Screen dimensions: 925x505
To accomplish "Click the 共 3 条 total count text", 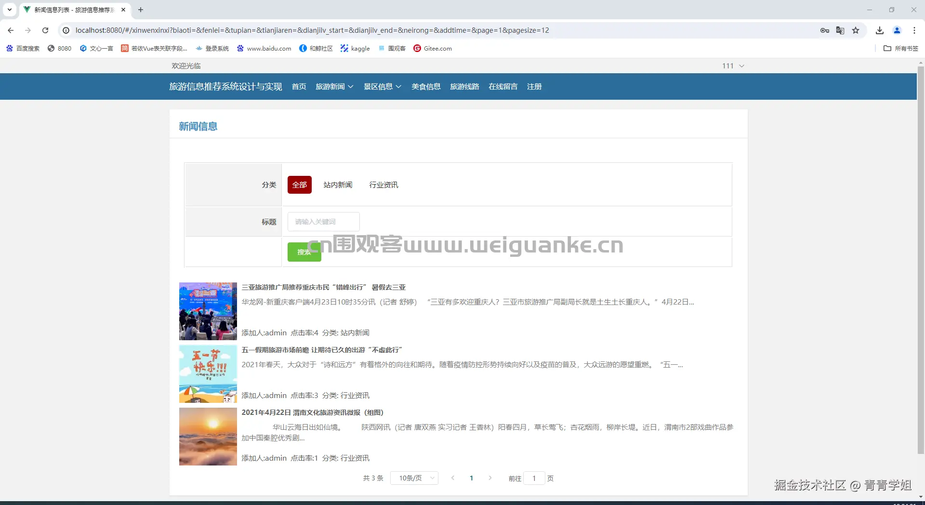I will point(373,478).
